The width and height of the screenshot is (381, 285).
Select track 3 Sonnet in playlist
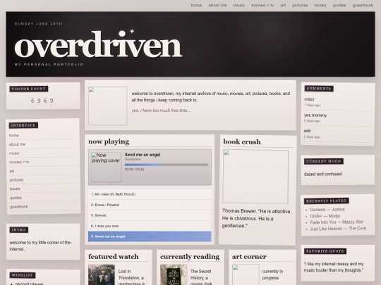pyautogui.click(x=150, y=215)
